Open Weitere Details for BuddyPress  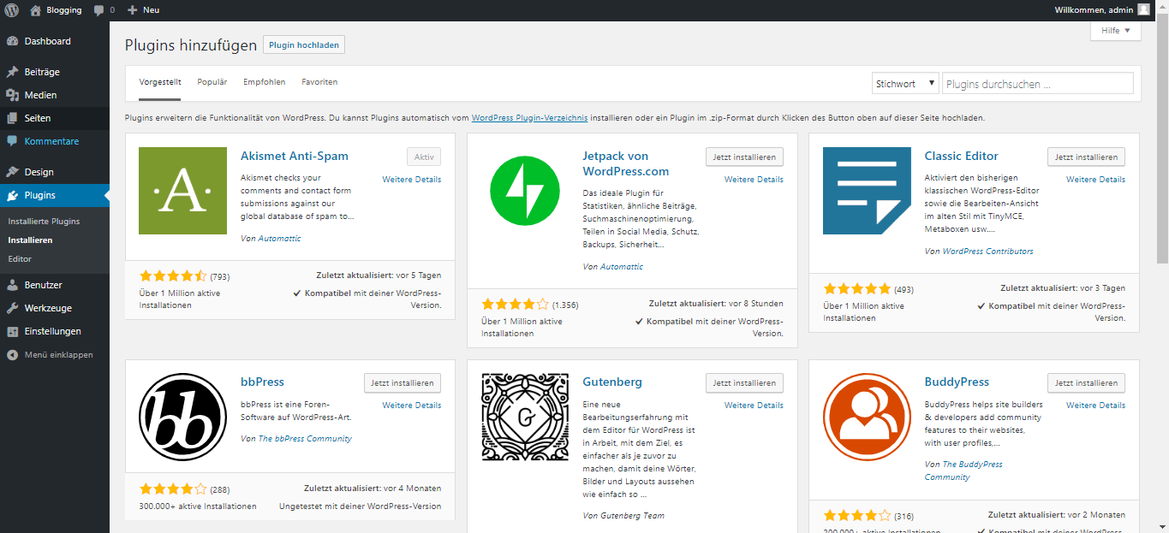[x=1095, y=406]
